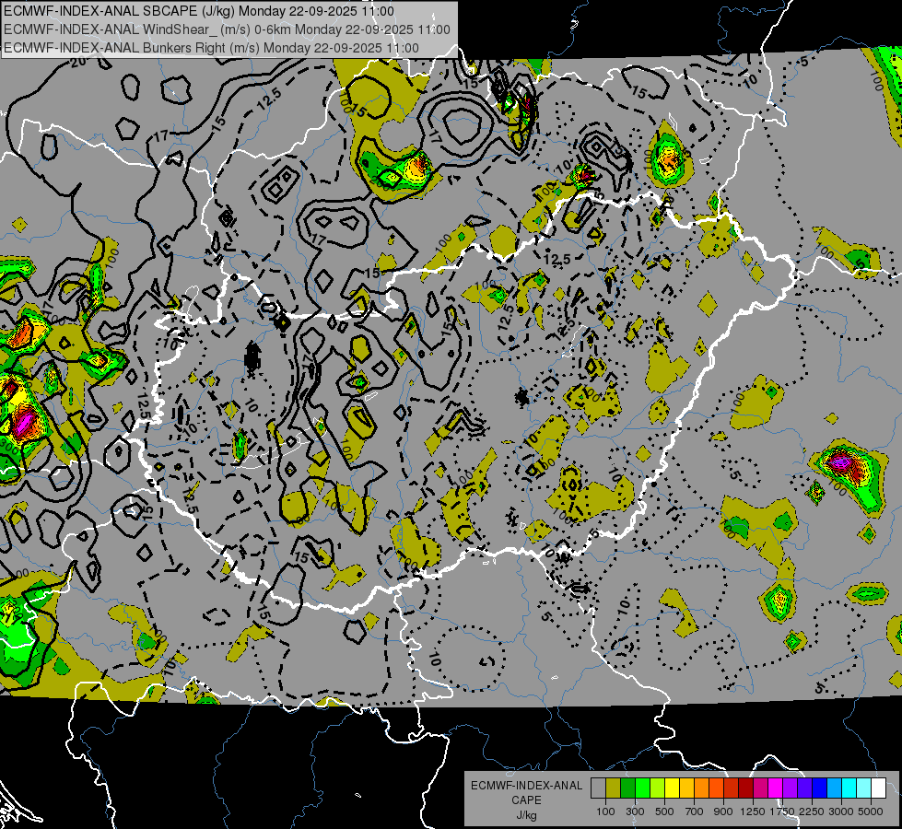Click the orange-cored CAPE cell in the north
This screenshot has width=902, height=829.
tap(417, 168)
